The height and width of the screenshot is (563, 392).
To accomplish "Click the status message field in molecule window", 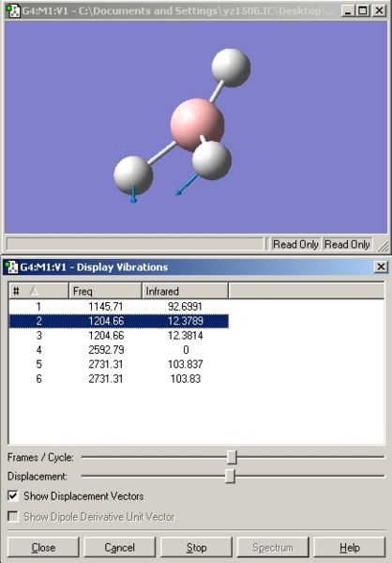I will point(135,244).
